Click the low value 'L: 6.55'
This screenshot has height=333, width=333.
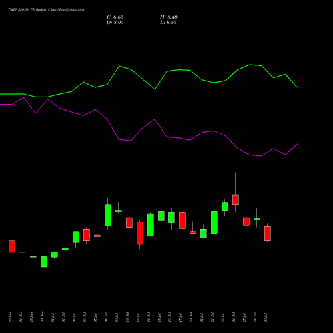coord(168,23)
